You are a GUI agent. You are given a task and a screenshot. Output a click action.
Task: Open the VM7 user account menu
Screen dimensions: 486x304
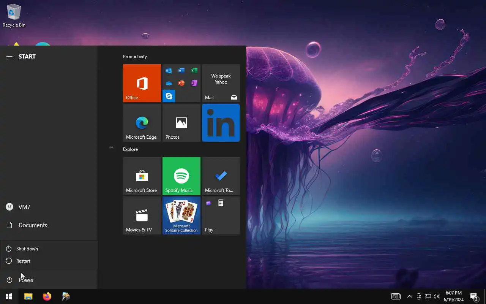[49, 207]
